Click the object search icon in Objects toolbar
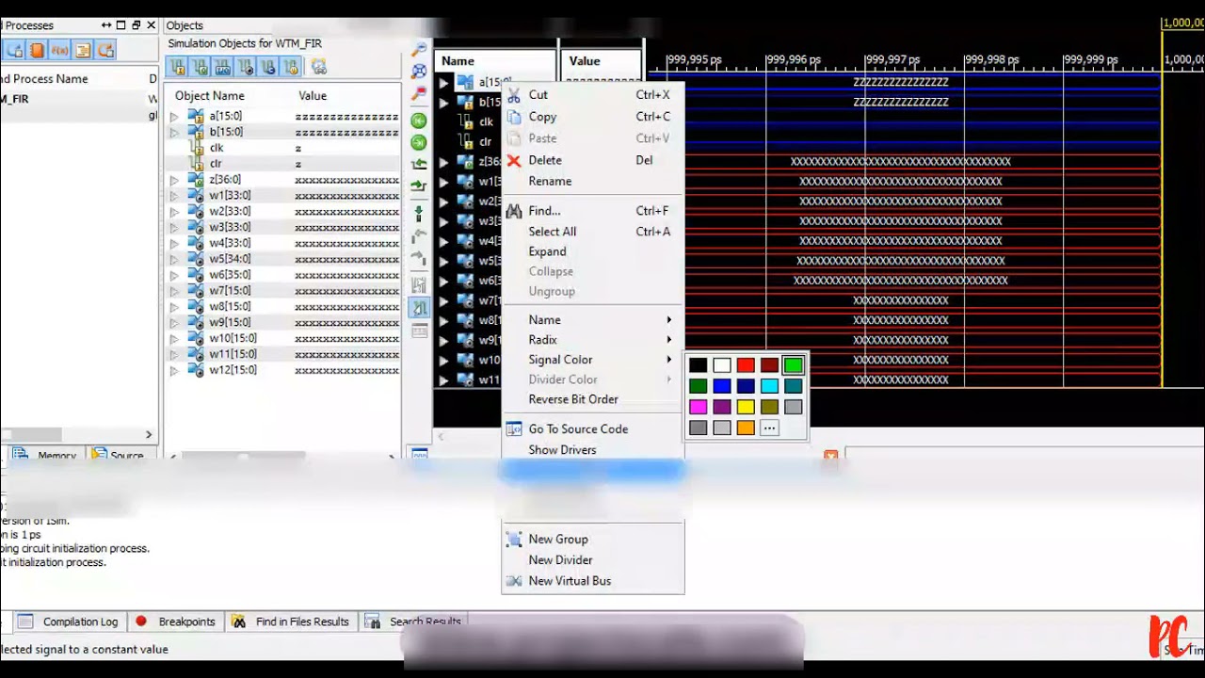 pos(318,67)
